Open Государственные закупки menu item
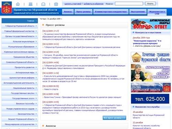Viewport: 172px width, 129px height. point(20,93)
